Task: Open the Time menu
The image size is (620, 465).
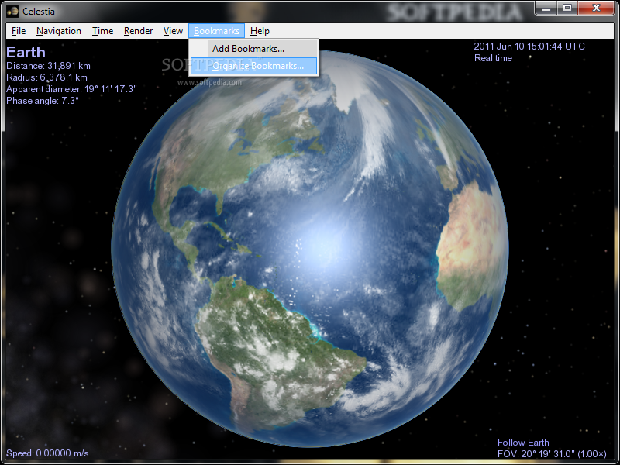Action: pos(102,31)
